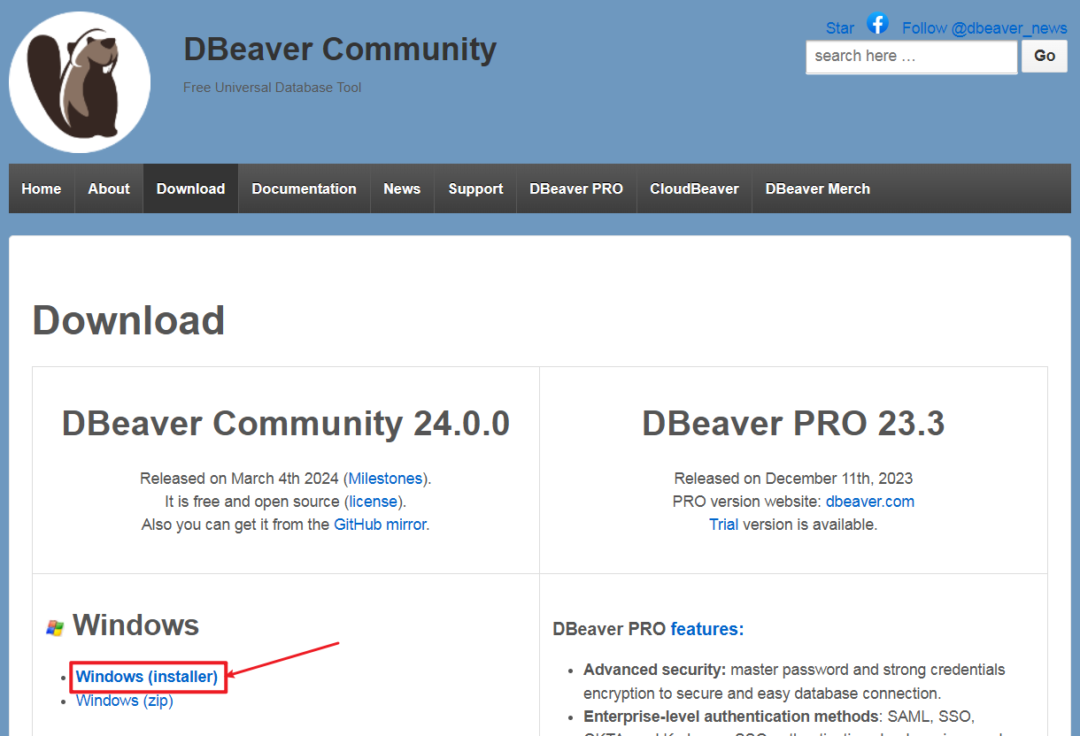The height and width of the screenshot is (736, 1080).
Task: Click the Star link
Action: pos(840,28)
